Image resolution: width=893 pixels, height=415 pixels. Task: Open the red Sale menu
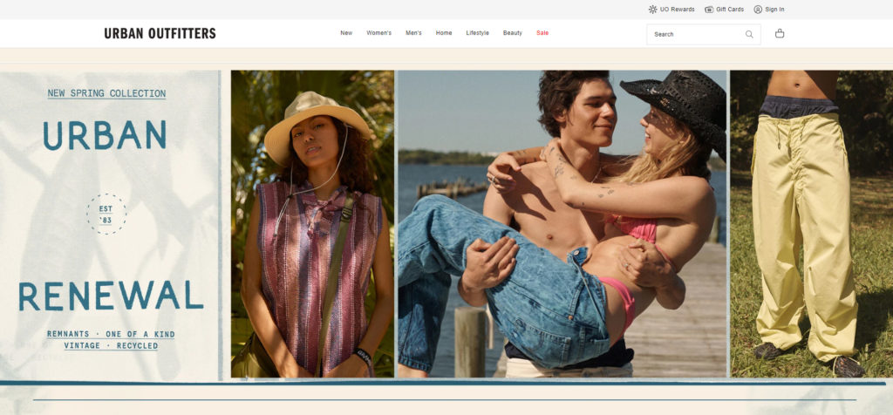point(542,33)
